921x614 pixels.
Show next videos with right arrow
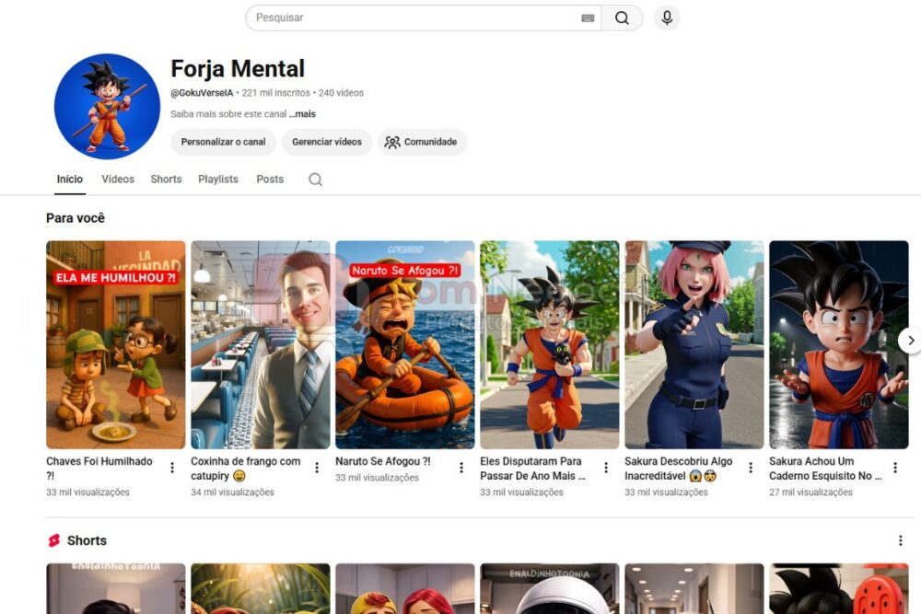click(910, 340)
